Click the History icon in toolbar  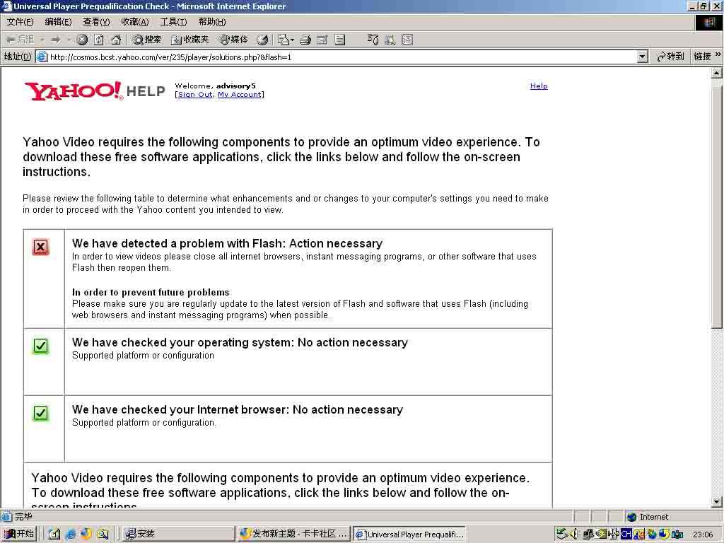pyautogui.click(x=262, y=40)
